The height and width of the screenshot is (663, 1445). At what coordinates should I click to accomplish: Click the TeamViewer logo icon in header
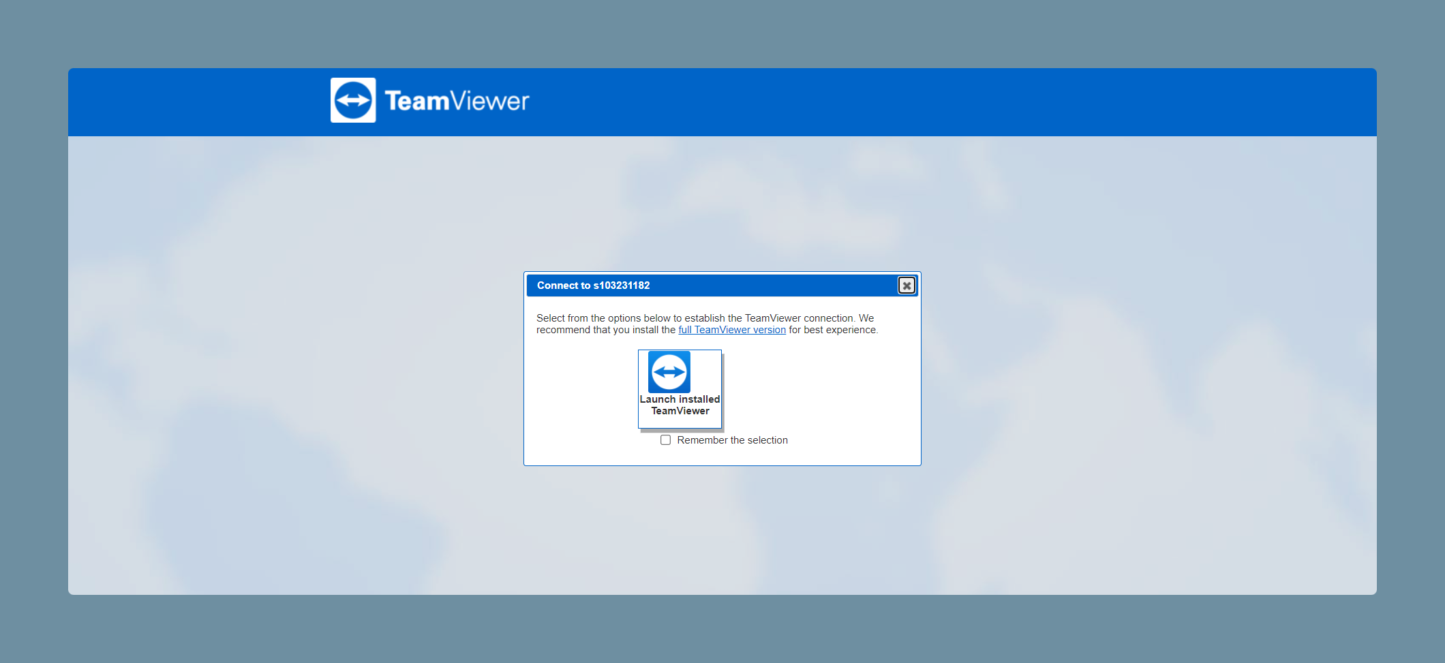(x=353, y=100)
